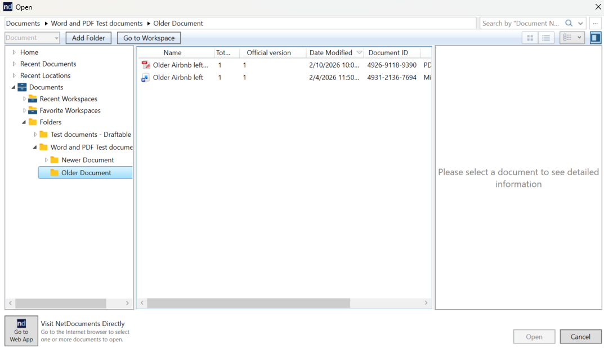Sort by Date Modified column header

pos(335,53)
